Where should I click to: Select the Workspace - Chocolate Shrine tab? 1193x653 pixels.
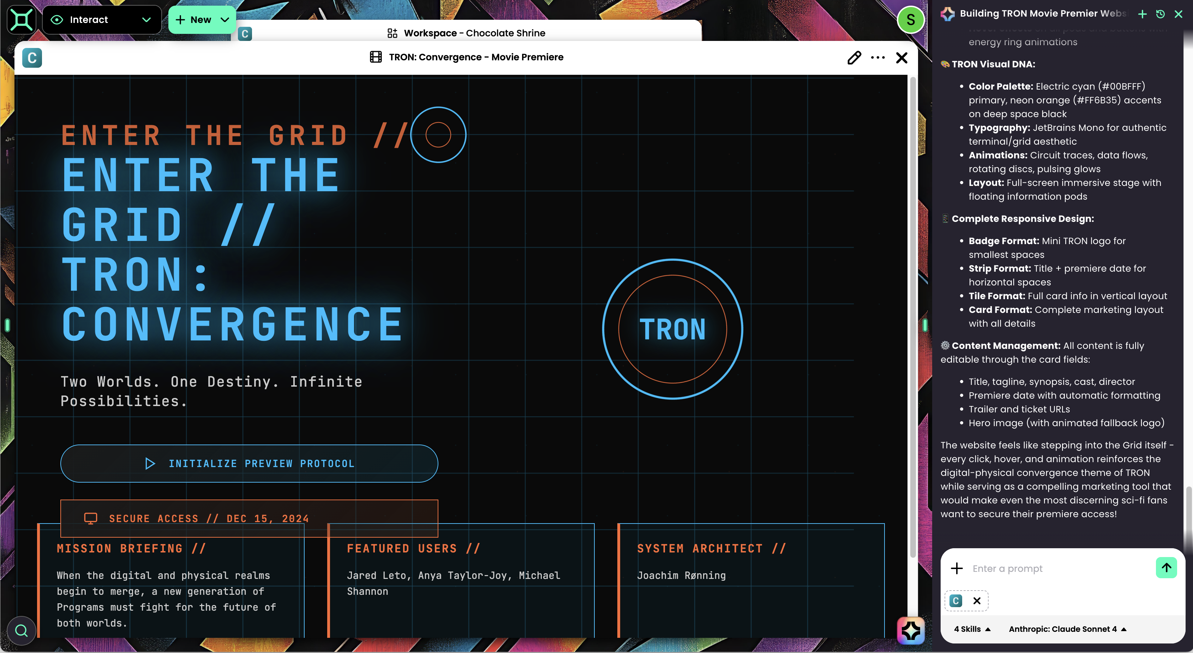466,33
